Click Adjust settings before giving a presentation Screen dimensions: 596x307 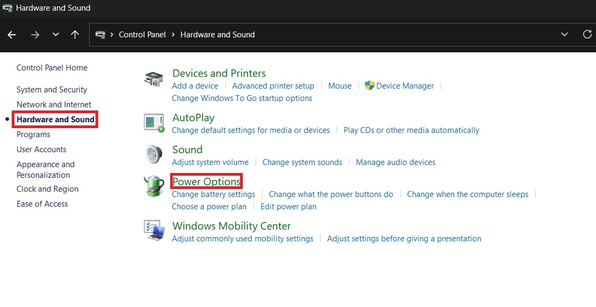404,239
